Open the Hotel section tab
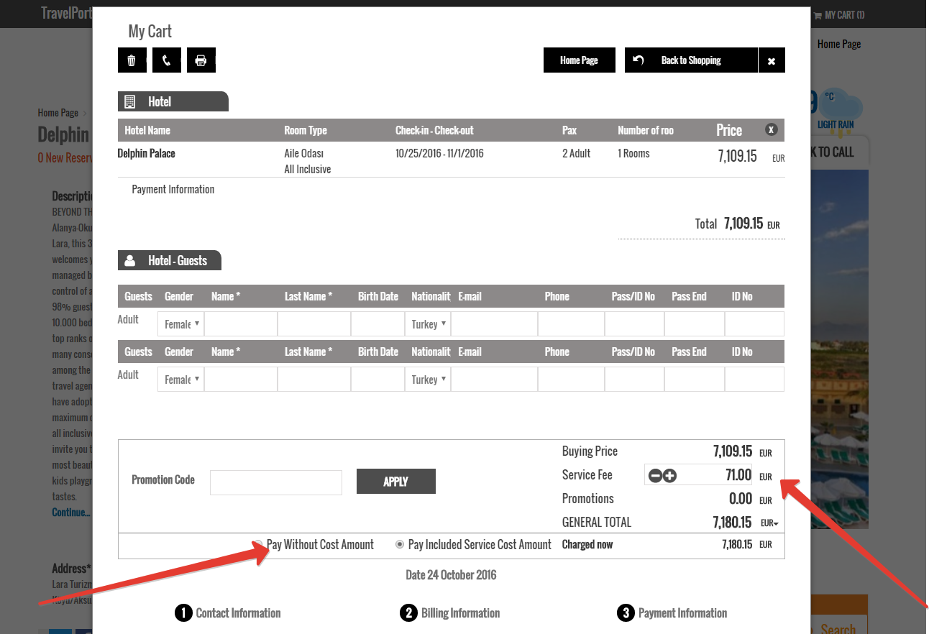 click(173, 101)
